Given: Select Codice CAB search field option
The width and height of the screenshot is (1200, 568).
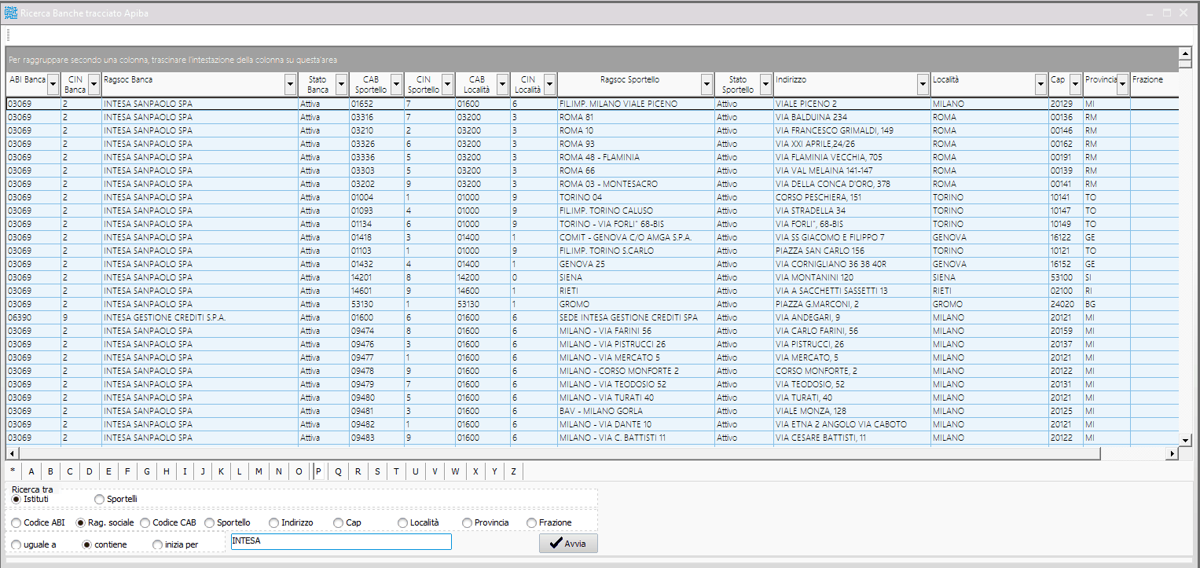Looking at the screenshot, I should coord(145,522).
